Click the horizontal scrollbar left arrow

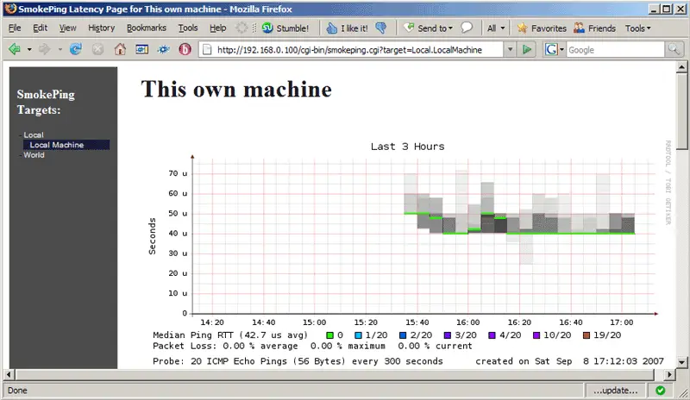pos(9,374)
